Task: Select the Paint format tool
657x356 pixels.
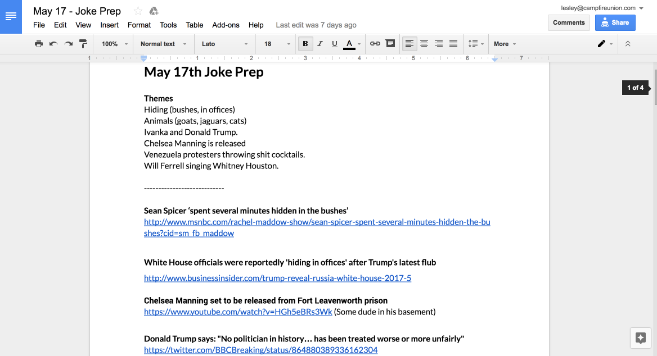Action: [x=83, y=44]
